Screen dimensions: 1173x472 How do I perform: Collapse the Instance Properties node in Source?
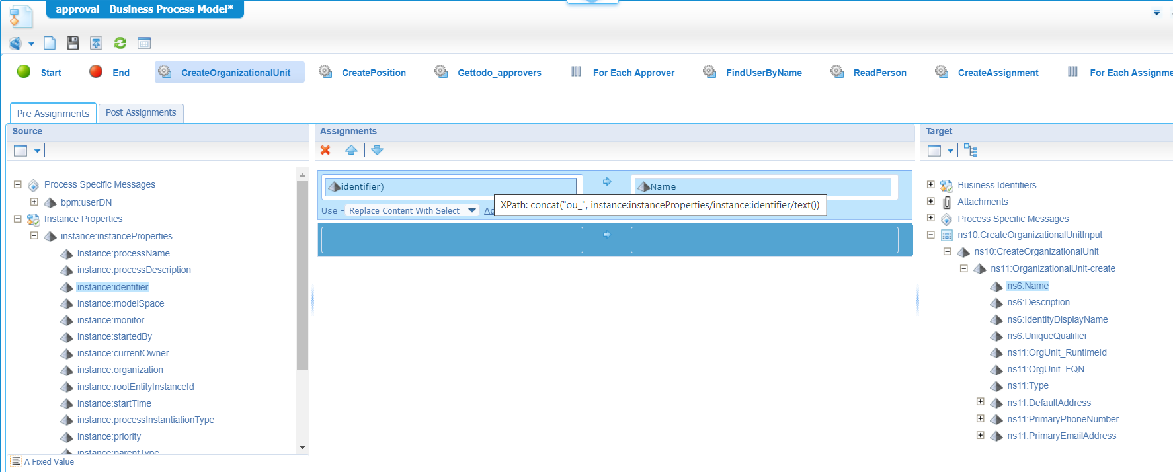click(18, 219)
